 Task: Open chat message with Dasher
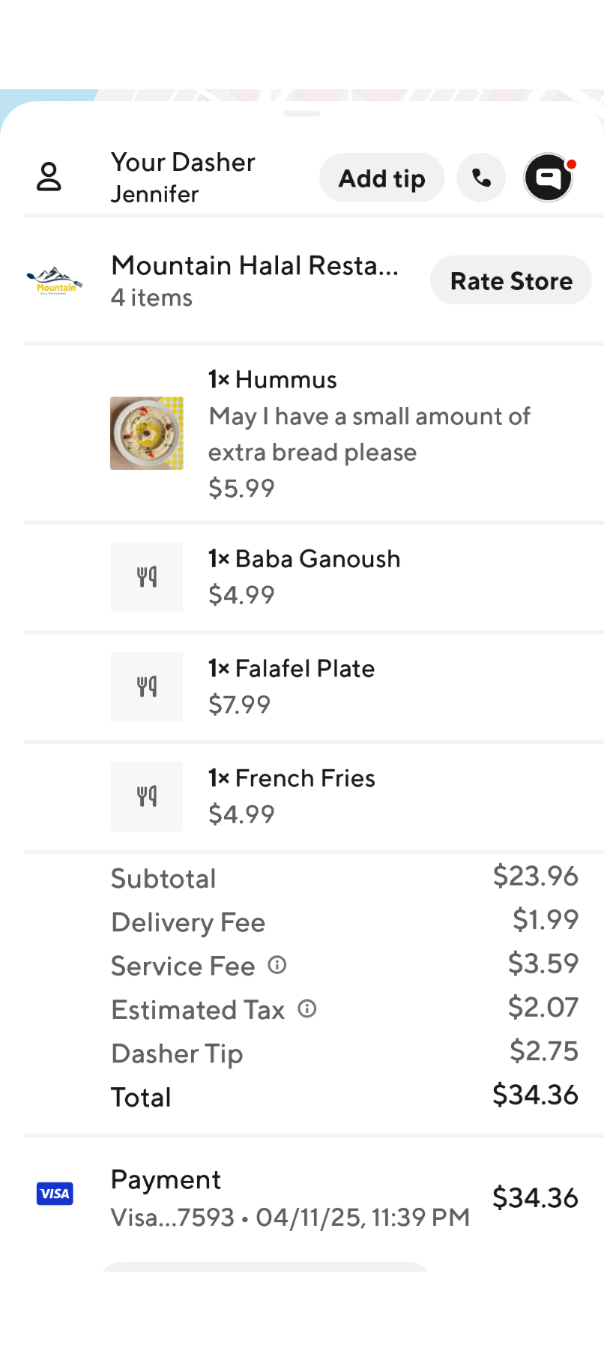pos(549,178)
